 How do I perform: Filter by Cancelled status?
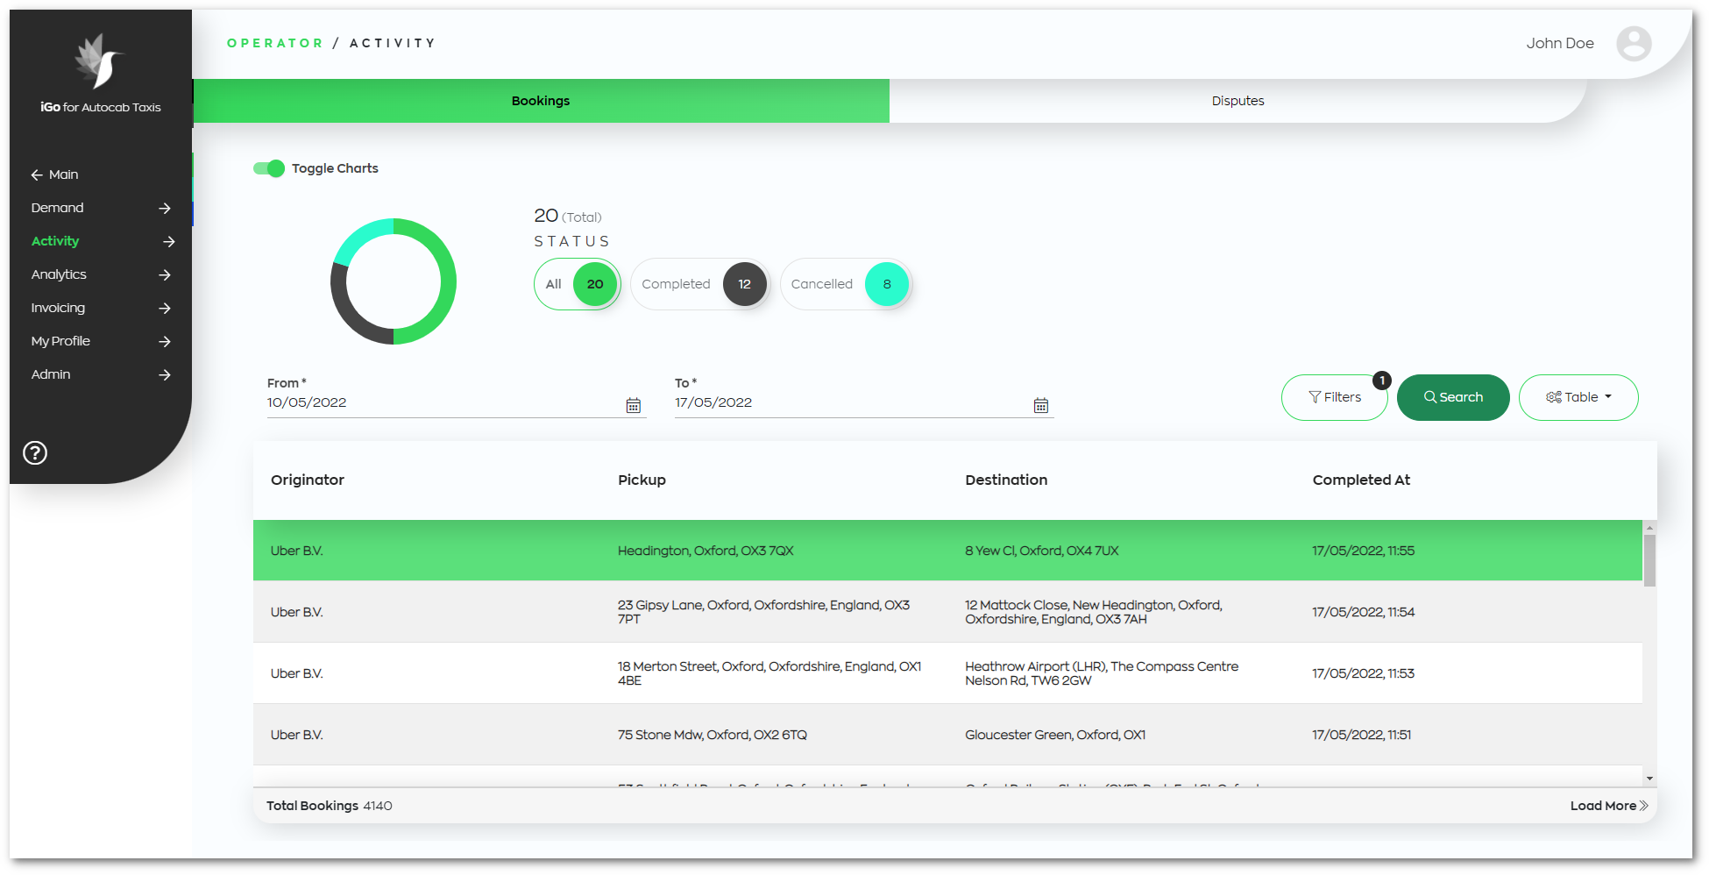pyautogui.click(x=846, y=284)
